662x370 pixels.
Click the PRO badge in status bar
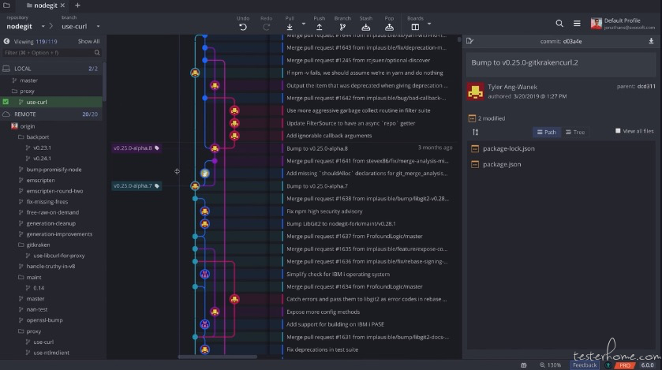click(x=625, y=365)
